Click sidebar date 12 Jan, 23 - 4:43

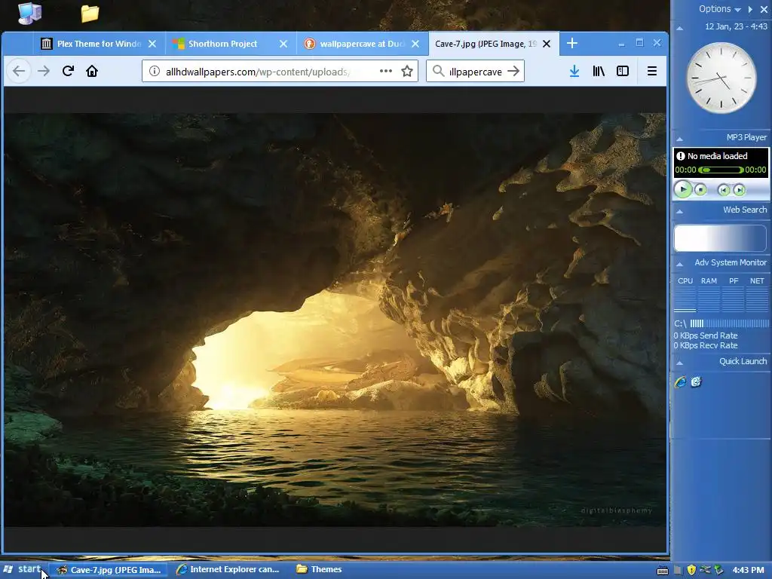point(736,26)
